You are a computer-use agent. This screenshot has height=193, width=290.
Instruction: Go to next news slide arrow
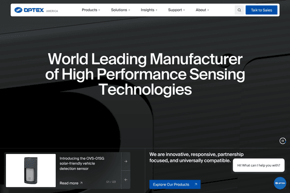click(126, 161)
